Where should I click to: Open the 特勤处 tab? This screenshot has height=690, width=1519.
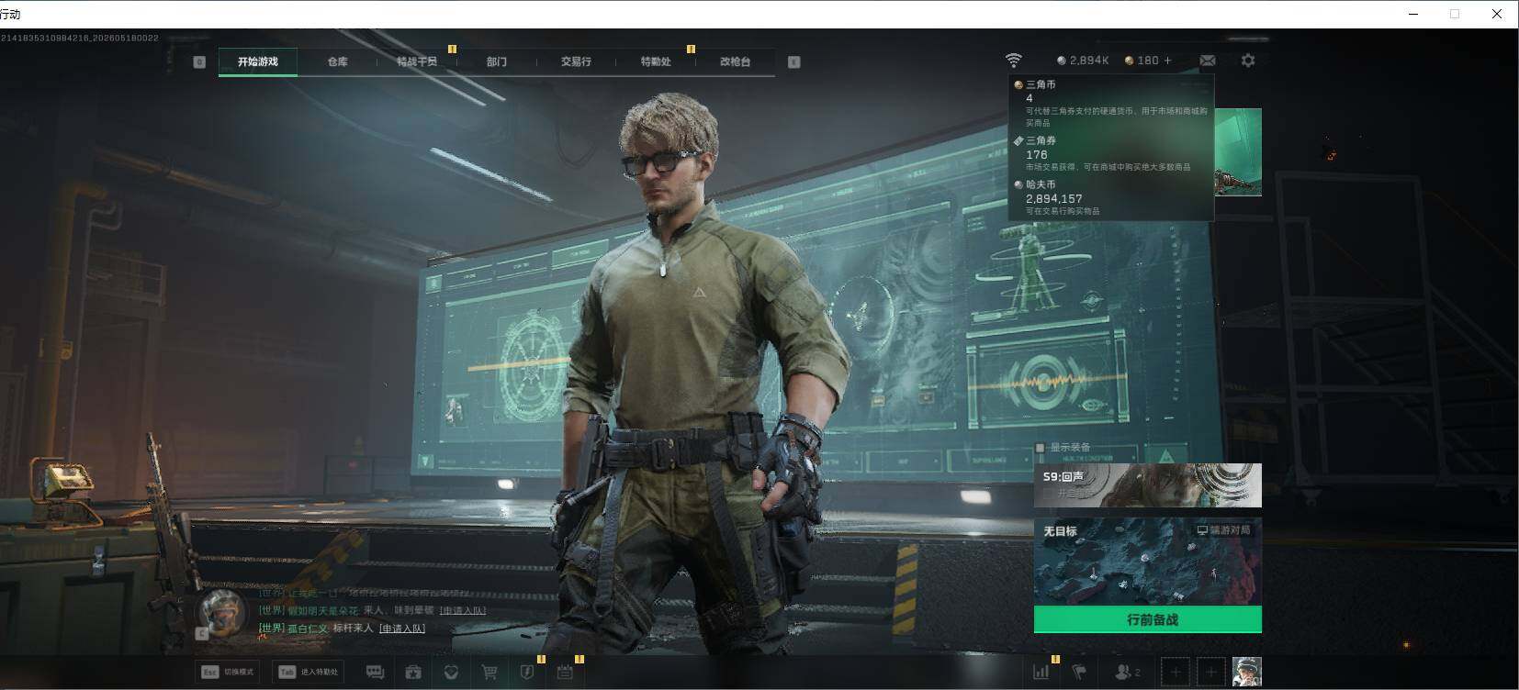click(x=656, y=61)
